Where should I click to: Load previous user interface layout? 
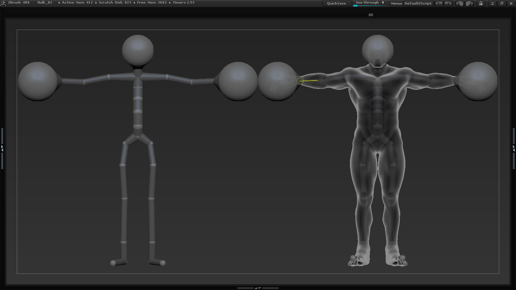[x=460, y=3]
